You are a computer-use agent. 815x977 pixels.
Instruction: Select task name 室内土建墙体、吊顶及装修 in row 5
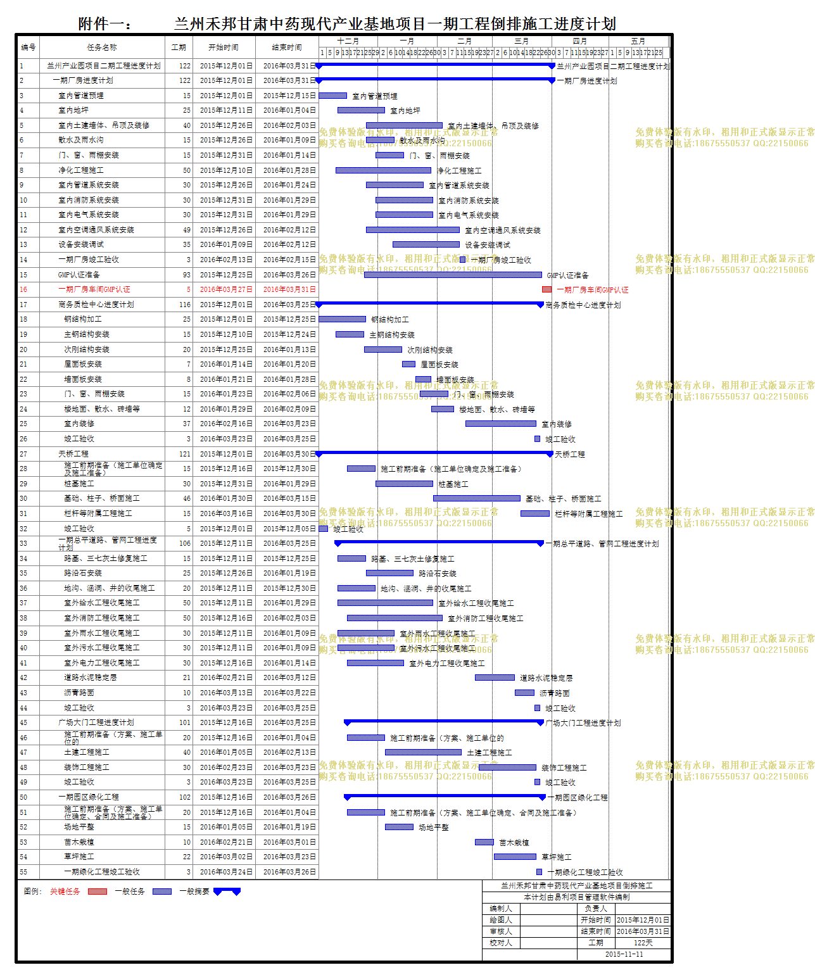coord(104,125)
